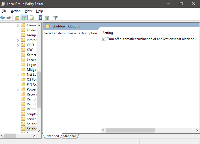Viewport: 200px width, 144px height.
Task: Click the Forward arrow toolbar icon
Action: (x=9, y=18)
